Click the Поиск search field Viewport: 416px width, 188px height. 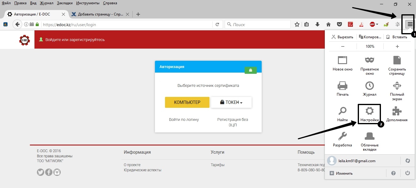pyautogui.click(x=260, y=25)
